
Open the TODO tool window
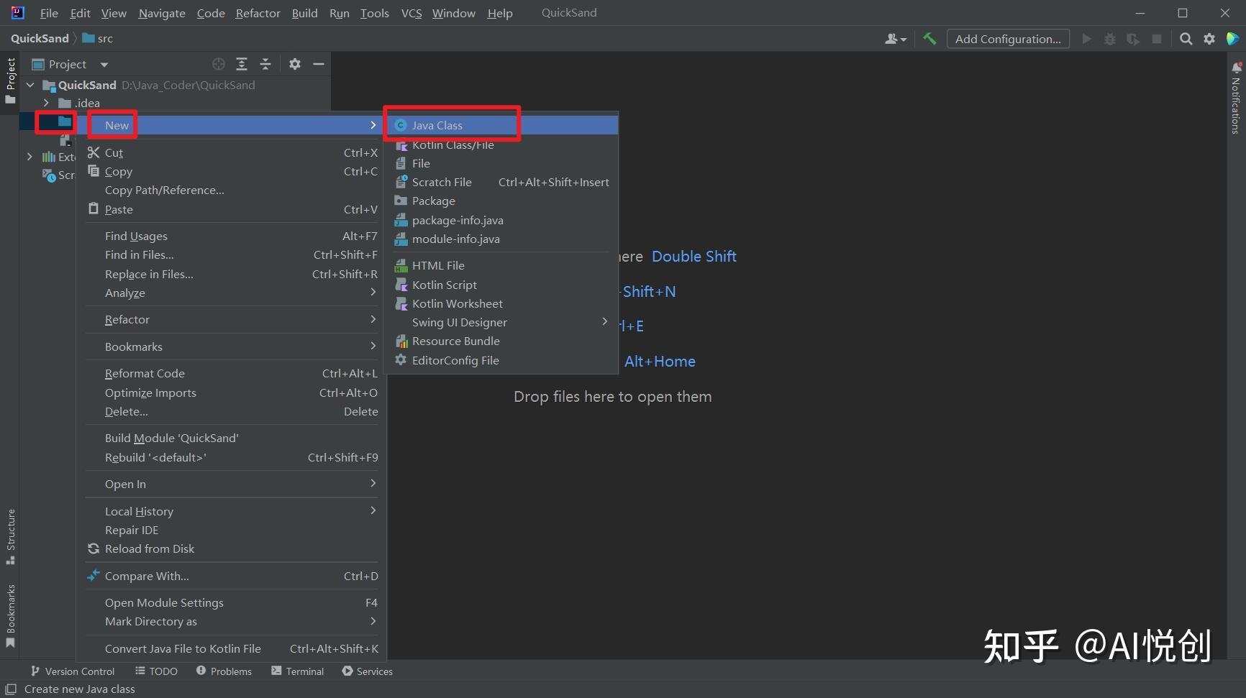point(156,671)
